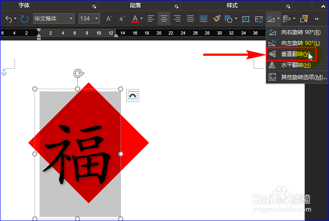Image resolution: width=329 pixels, height=221 pixels.
Task: Click the right indent marker on the ruler
Action: tap(116, 35)
